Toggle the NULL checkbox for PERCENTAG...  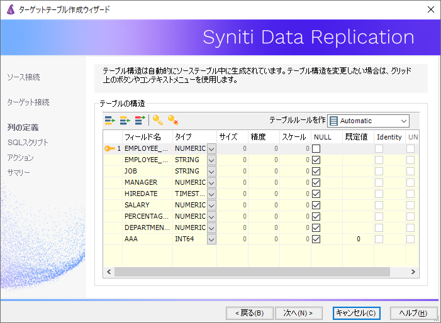click(316, 217)
